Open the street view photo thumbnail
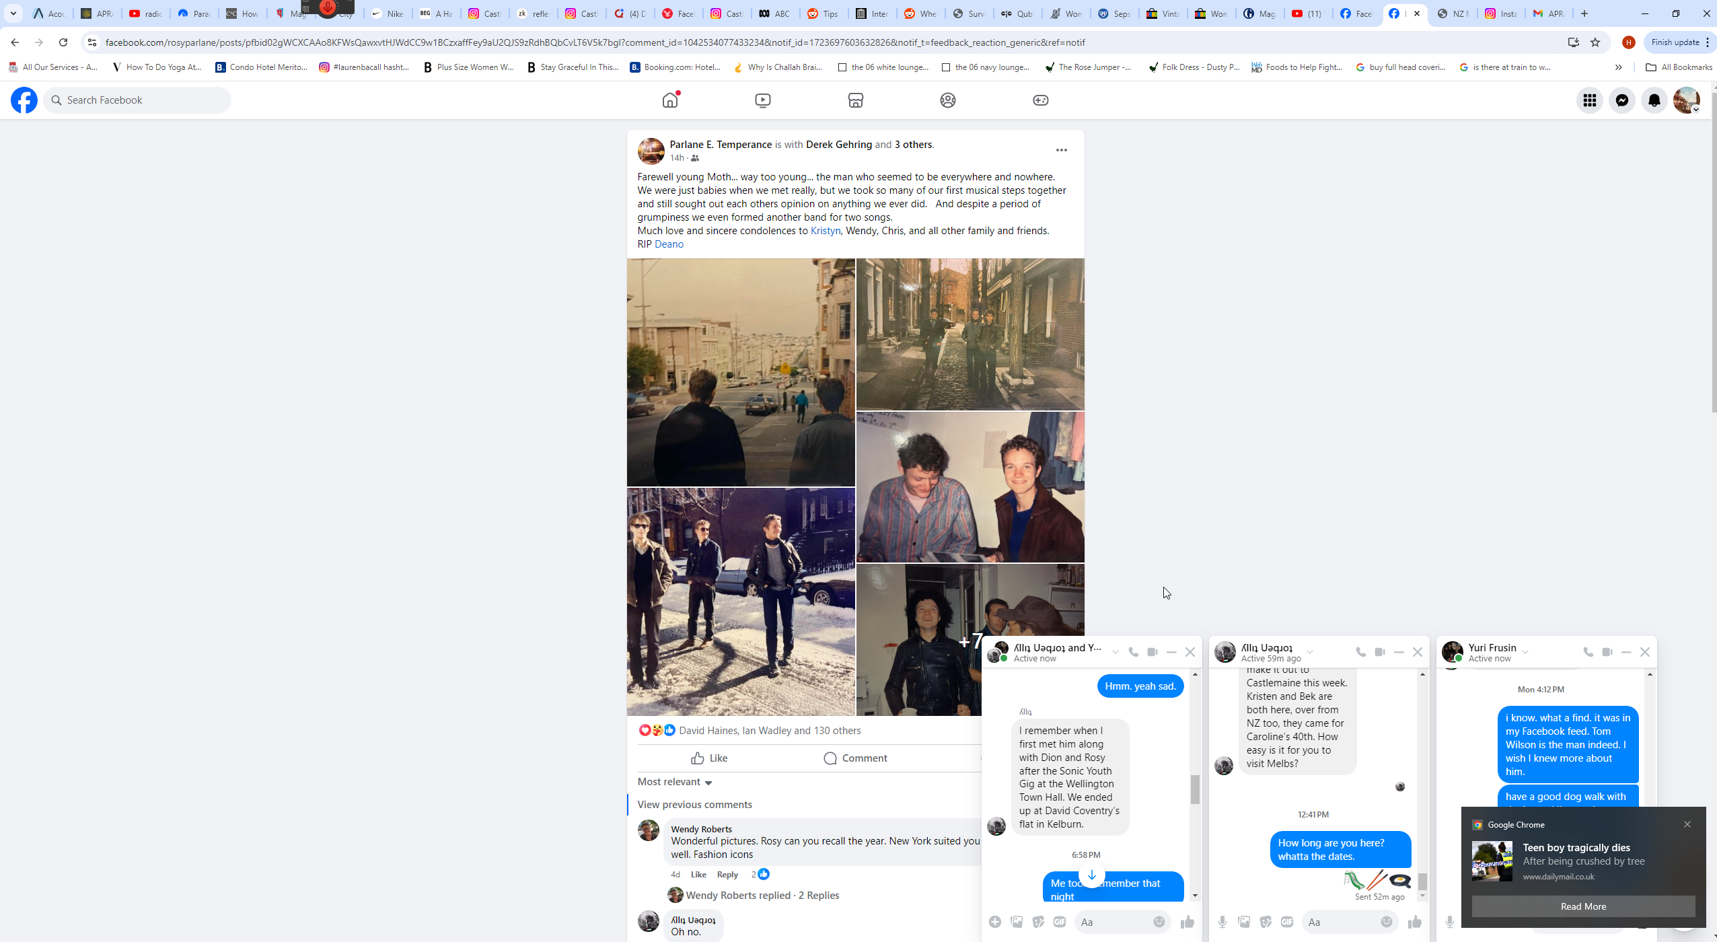1717x942 pixels. (x=741, y=372)
